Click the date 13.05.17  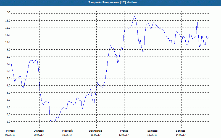pos(152,135)
